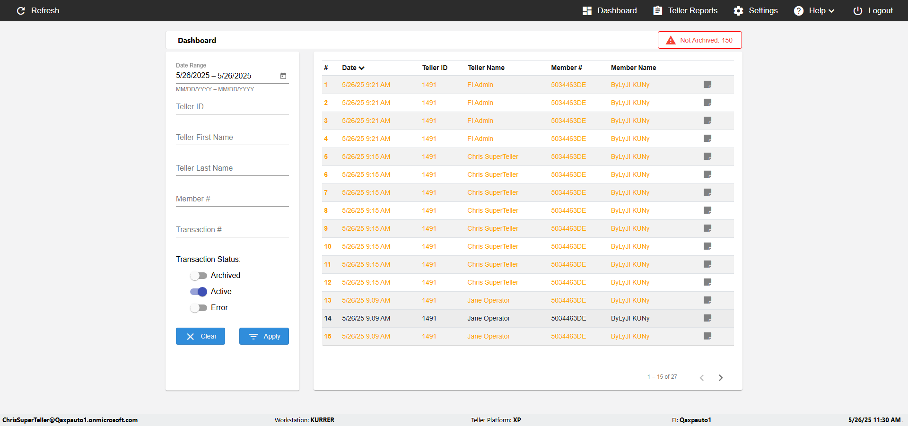Viewport: 908px width, 426px height.
Task: Click the Member Name column header
Action: point(633,68)
